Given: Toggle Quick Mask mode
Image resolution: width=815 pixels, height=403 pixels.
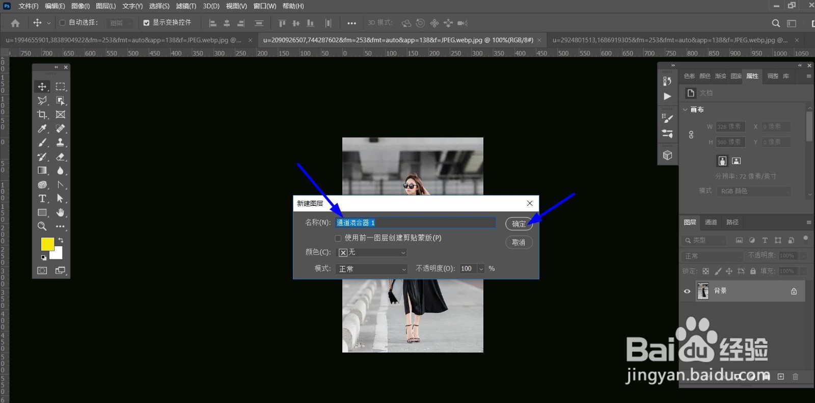Looking at the screenshot, I should [x=42, y=271].
